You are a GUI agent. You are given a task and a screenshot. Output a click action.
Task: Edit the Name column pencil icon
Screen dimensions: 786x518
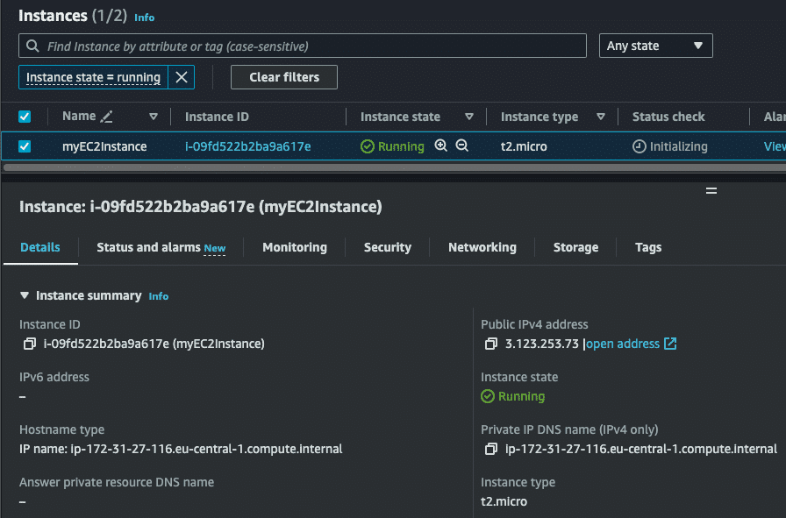pos(106,117)
